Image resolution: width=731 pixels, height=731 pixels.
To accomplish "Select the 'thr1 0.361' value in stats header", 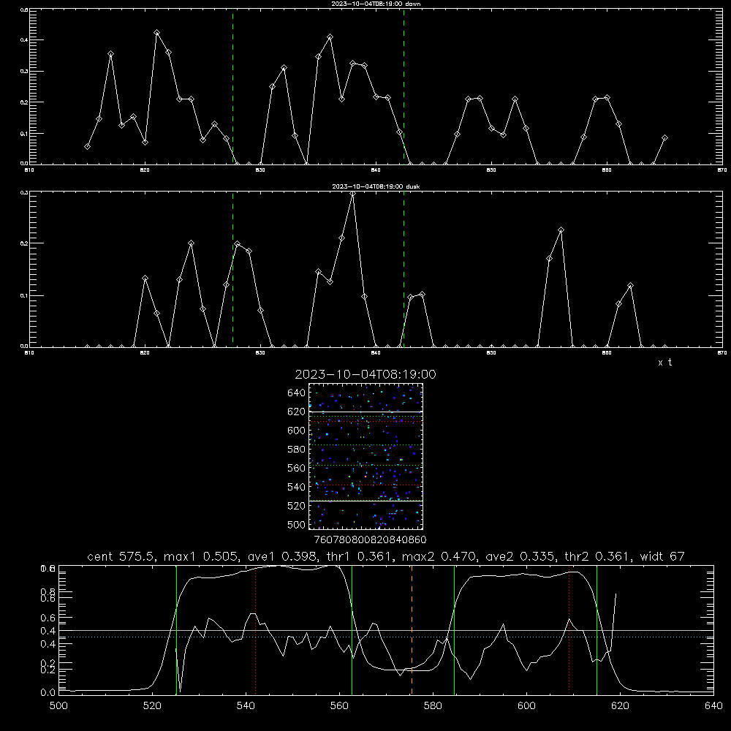I will pos(360,556).
